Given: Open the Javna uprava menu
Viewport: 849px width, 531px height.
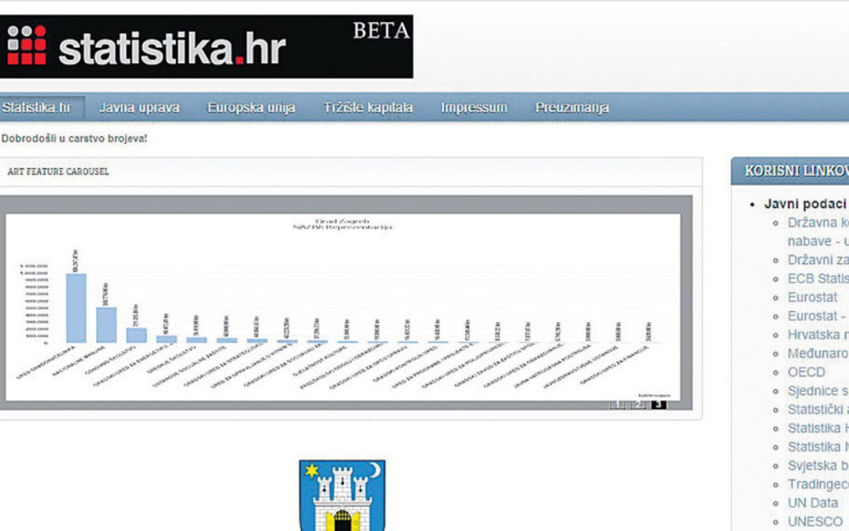Looking at the screenshot, I should tap(139, 107).
